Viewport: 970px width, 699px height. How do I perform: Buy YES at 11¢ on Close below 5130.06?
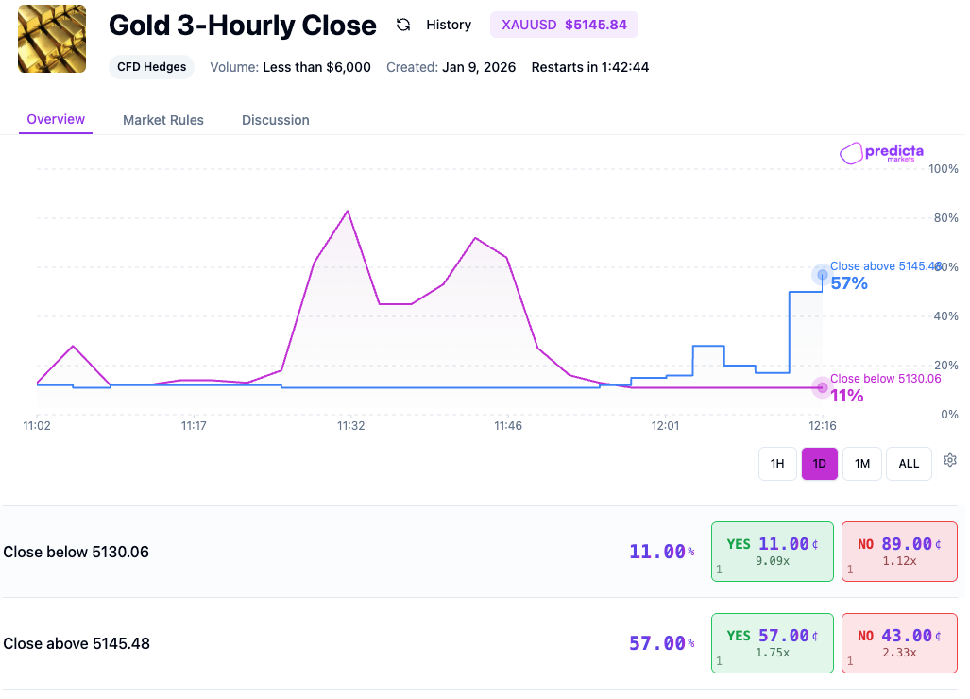click(772, 551)
